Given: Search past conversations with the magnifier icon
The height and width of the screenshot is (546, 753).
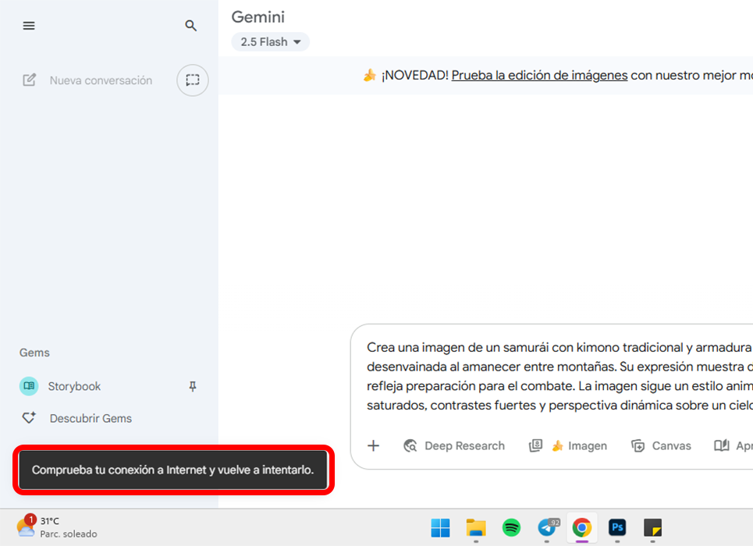Looking at the screenshot, I should pos(190,26).
